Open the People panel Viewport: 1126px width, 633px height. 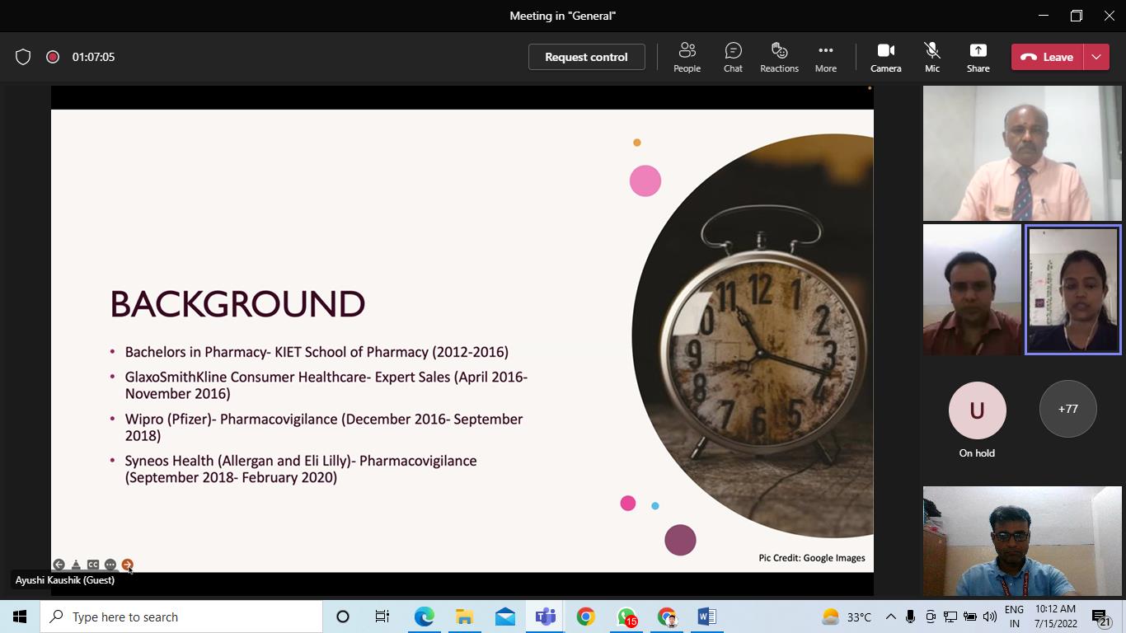[687, 57]
